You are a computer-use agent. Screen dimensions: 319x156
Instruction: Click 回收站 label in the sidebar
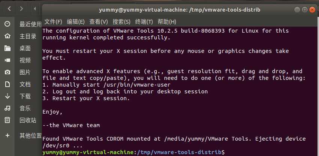click(28, 120)
